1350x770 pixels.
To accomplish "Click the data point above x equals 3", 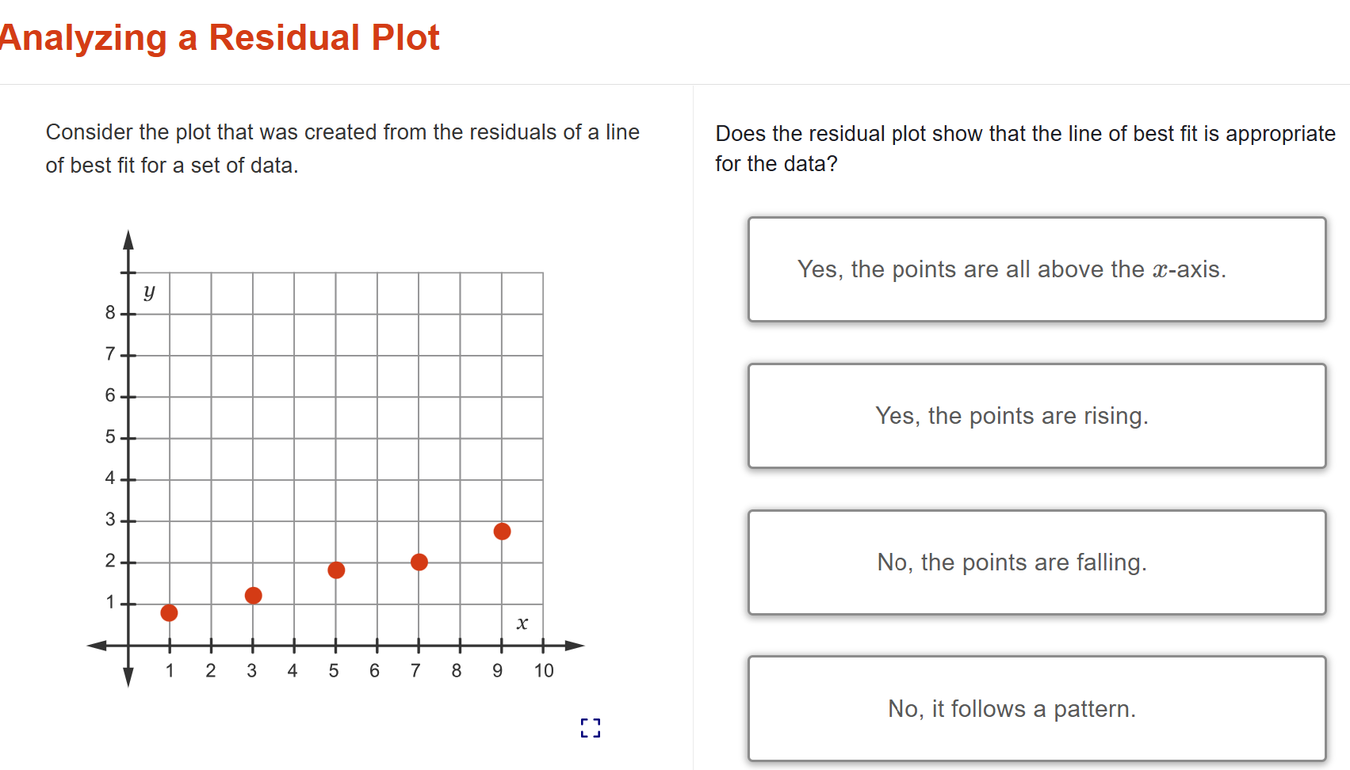I will (253, 595).
